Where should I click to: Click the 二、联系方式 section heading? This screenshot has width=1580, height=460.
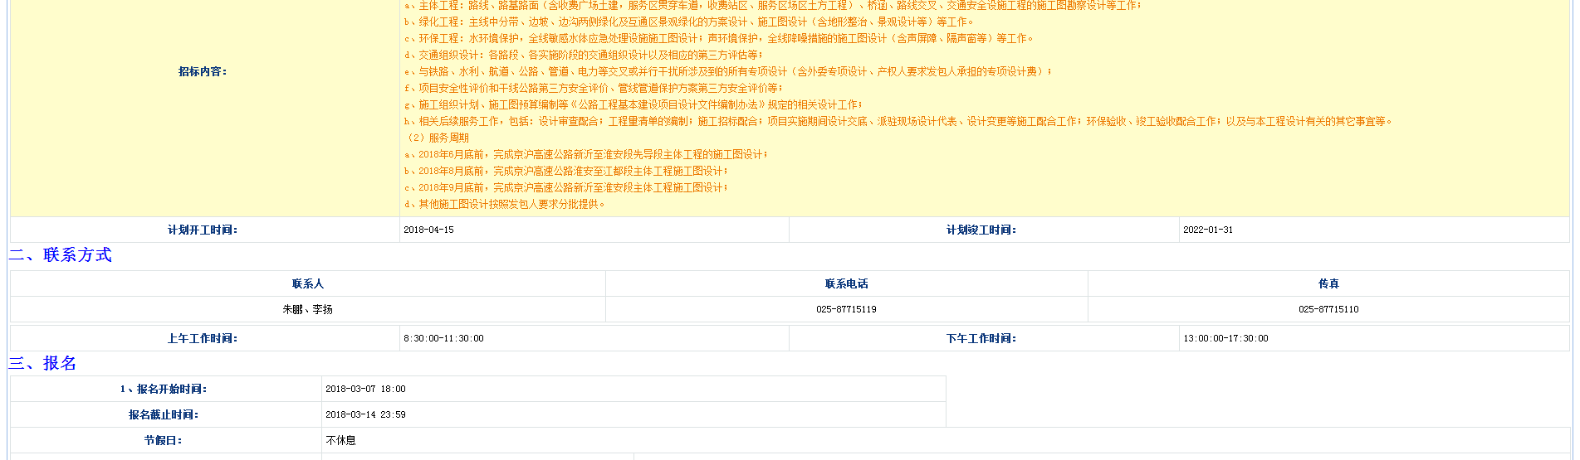coord(61,255)
